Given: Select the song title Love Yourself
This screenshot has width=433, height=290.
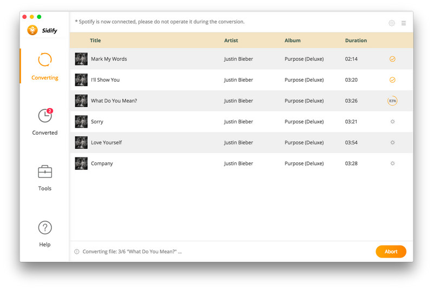Looking at the screenshot, I should [x=106, y=143].
